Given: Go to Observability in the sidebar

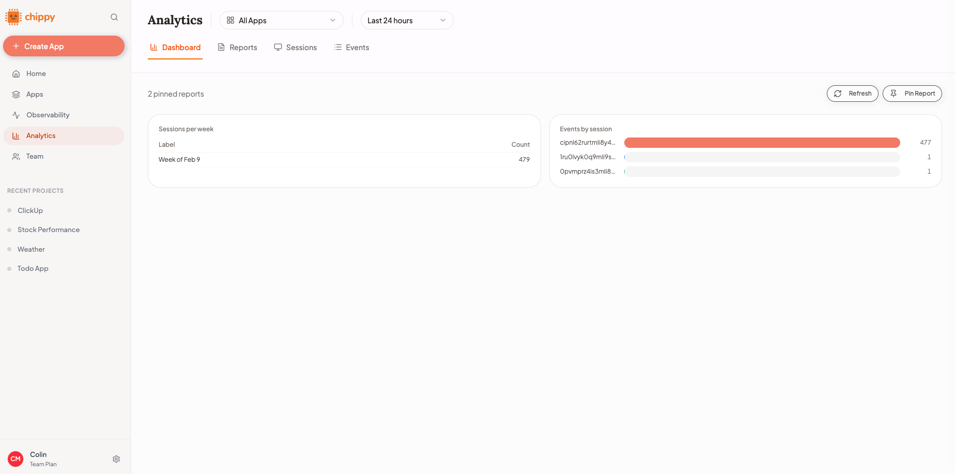Looking at the screenshot, I should (x=64, y=115).
